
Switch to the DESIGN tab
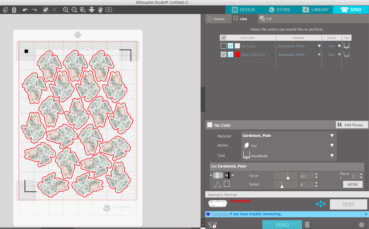[x=243, y=10]
